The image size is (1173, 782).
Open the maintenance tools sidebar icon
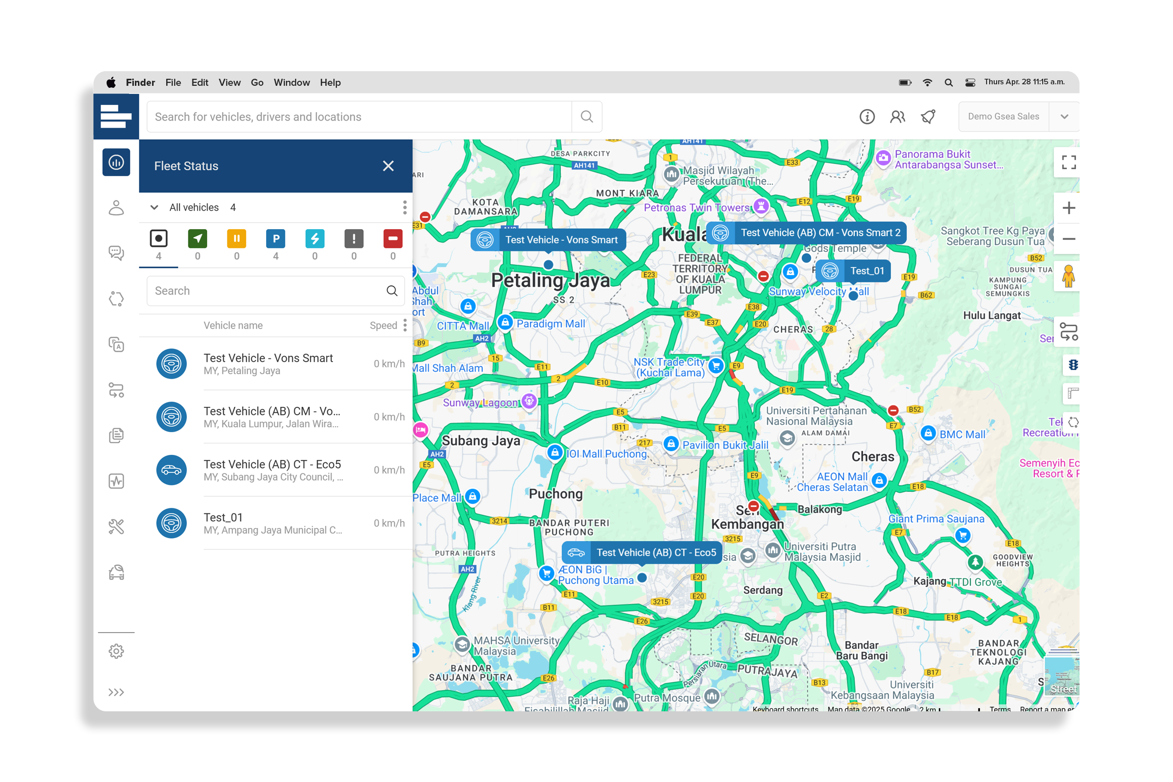click(x=116, y=527)
